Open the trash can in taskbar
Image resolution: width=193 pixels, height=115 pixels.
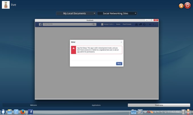[x=183, y=112]
